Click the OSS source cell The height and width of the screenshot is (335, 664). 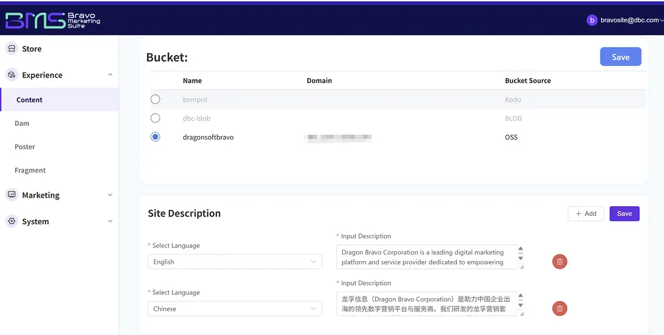(511, 137)
